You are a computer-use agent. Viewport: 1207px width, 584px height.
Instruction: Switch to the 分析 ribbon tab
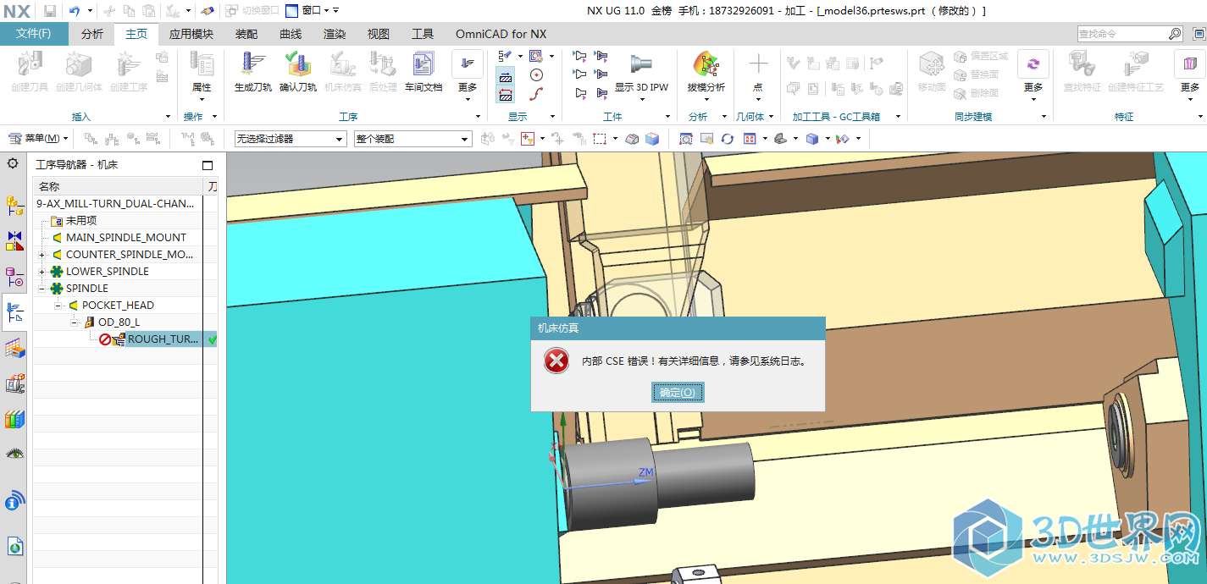click(92, 34)
